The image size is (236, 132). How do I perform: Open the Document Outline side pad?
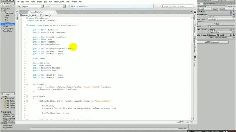(x=195, y=44)
